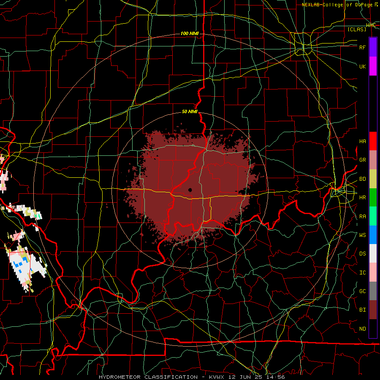Click the [CLAS] label above the legend
This screenshot has height=380, width=380.
click(357, 30)
